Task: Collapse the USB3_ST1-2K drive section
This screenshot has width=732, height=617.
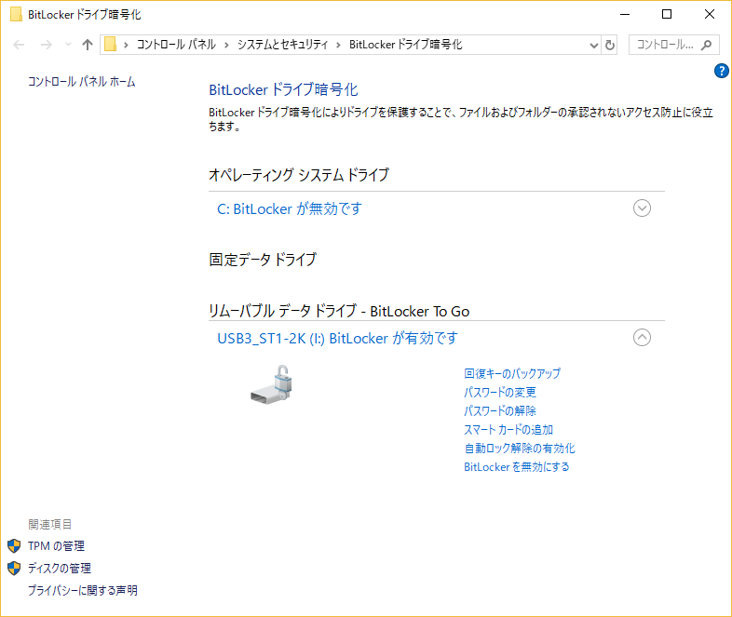Action: pos(642,337)
